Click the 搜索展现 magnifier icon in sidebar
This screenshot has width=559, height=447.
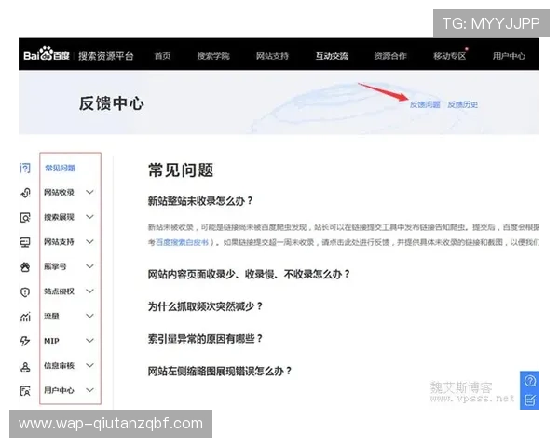pos(25,217)
